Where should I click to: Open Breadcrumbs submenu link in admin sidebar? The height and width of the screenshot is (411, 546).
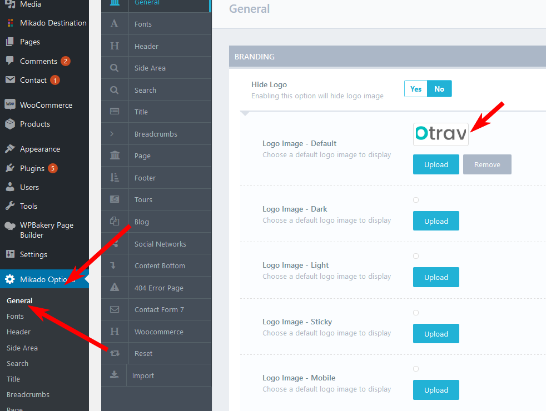(x=28, y=395)
